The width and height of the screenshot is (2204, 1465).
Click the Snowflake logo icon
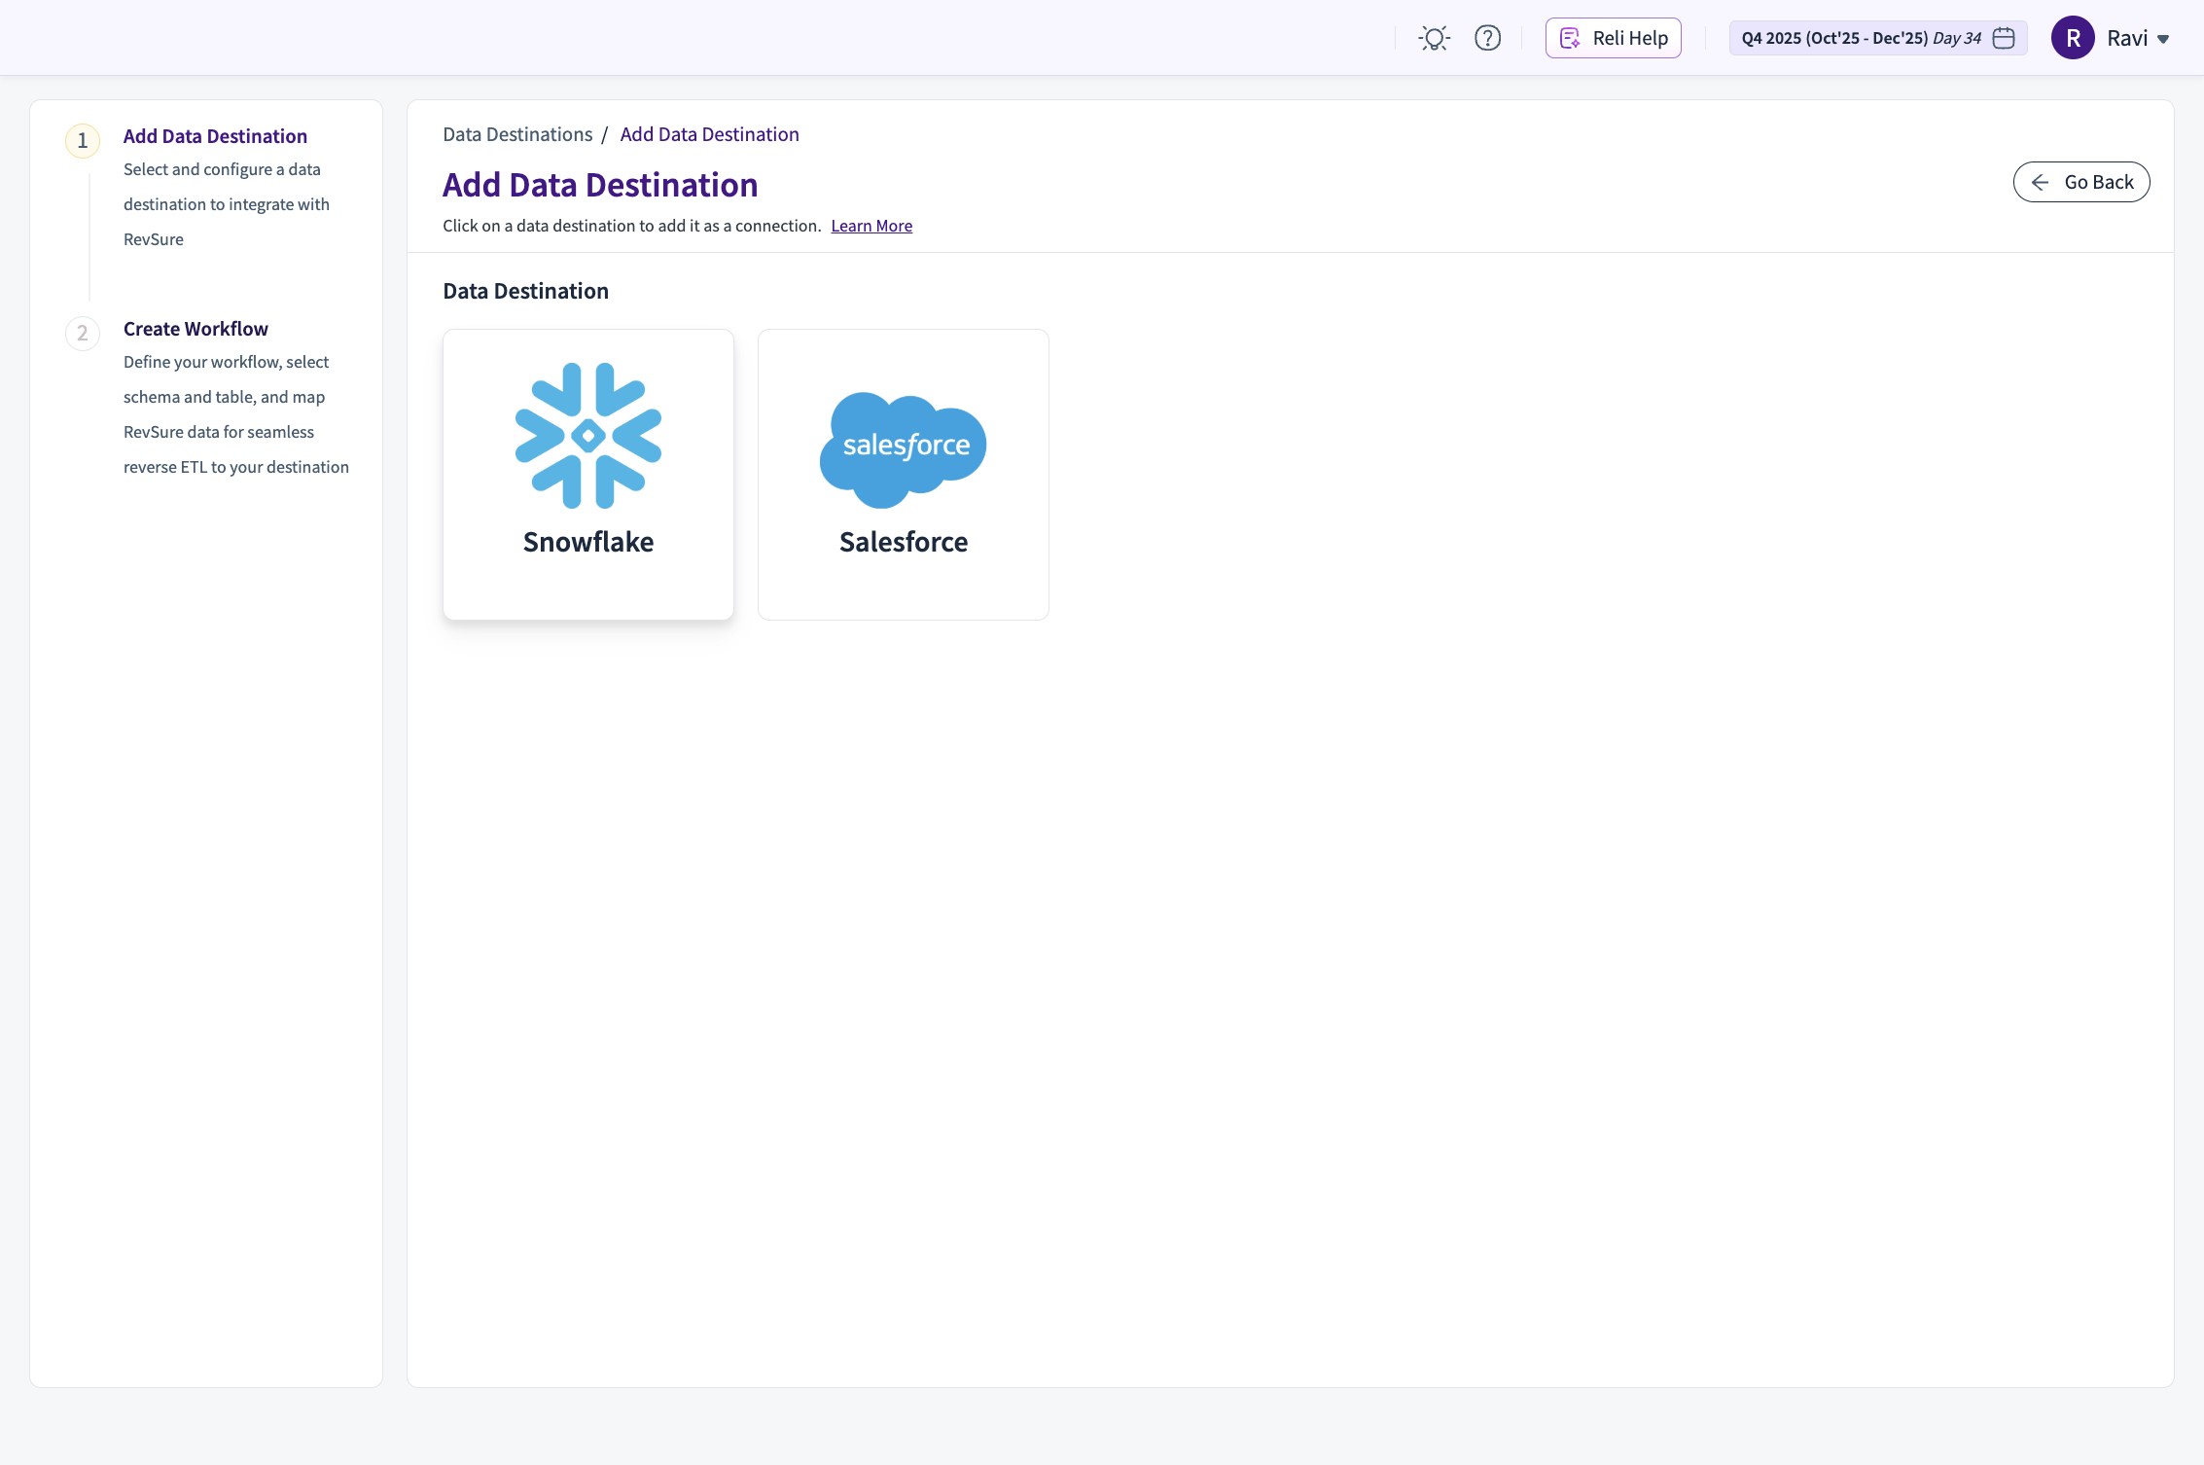click(588, 435)
